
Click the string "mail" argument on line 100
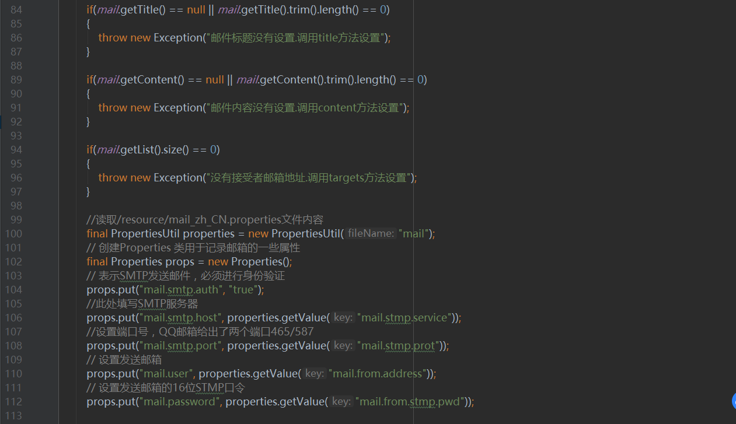tap(414, 233)
